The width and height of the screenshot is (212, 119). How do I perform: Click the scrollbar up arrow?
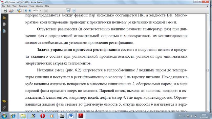click(208, 15)
